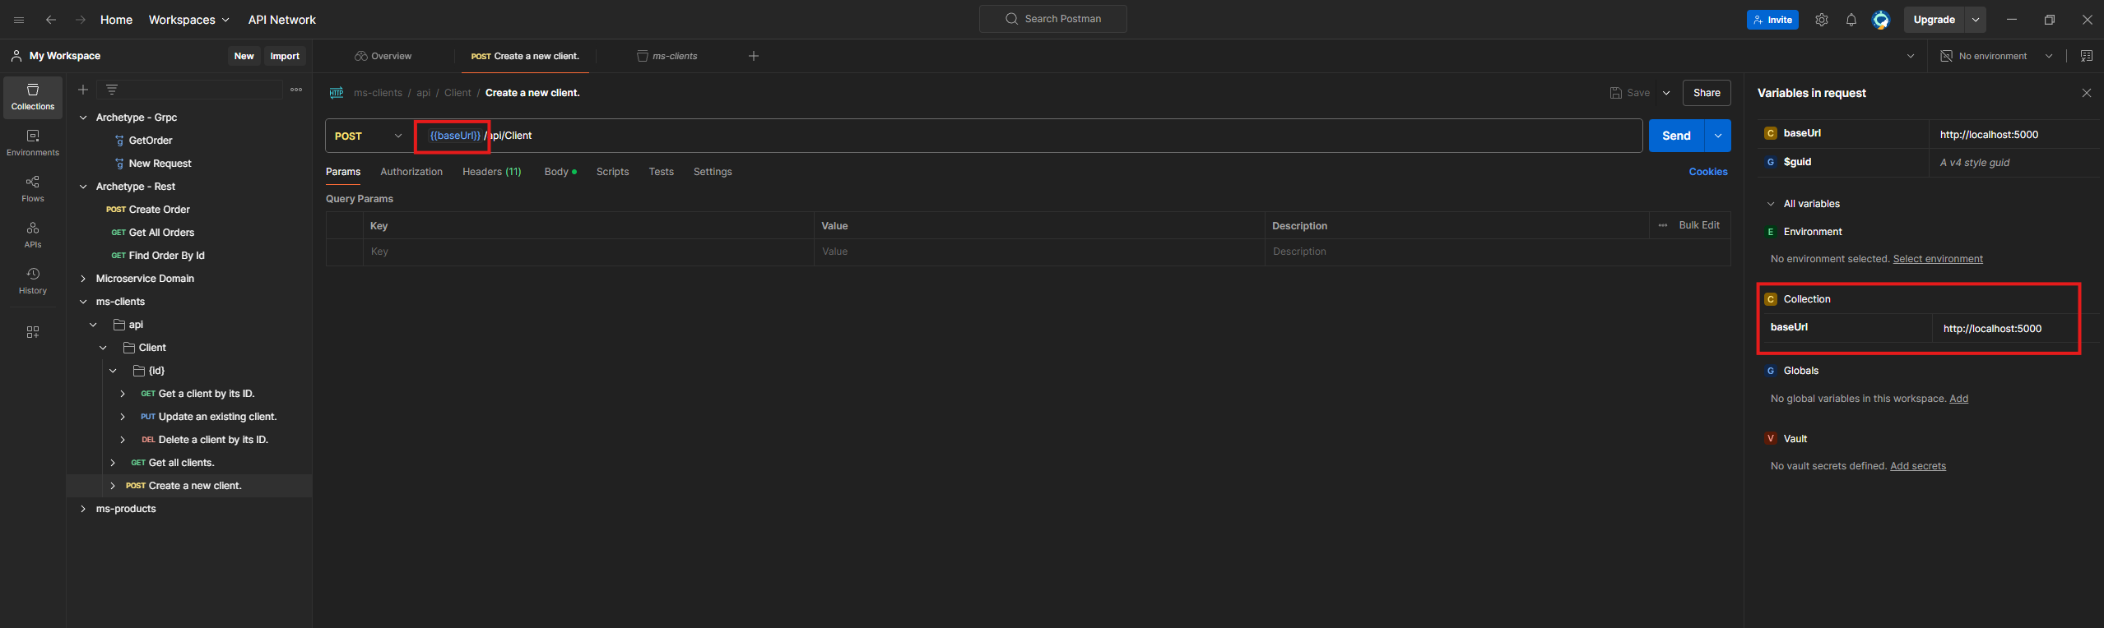Expand the Microservice Domain collection
This screenshot has width=2104, height=628.
[83, 279]
